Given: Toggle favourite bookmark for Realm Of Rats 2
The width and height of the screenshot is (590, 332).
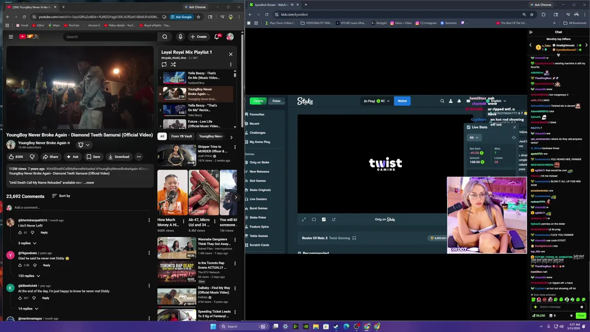Looking at the screenshot, I should point(354,238).
